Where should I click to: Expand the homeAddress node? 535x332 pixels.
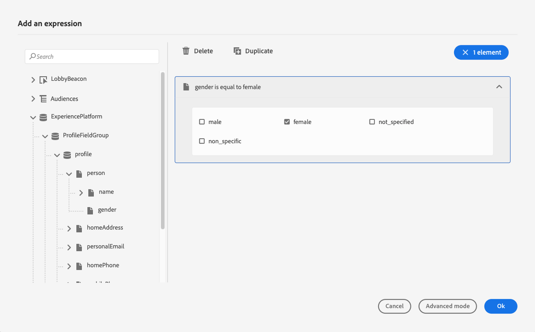[x=69, y=229]
